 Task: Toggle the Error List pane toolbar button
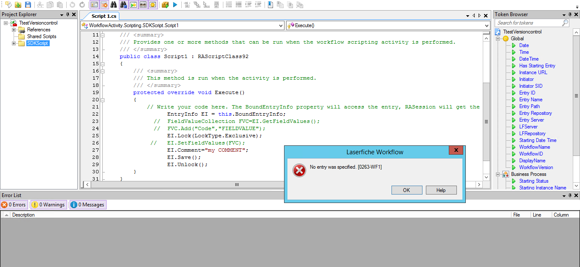pos(104,5)
